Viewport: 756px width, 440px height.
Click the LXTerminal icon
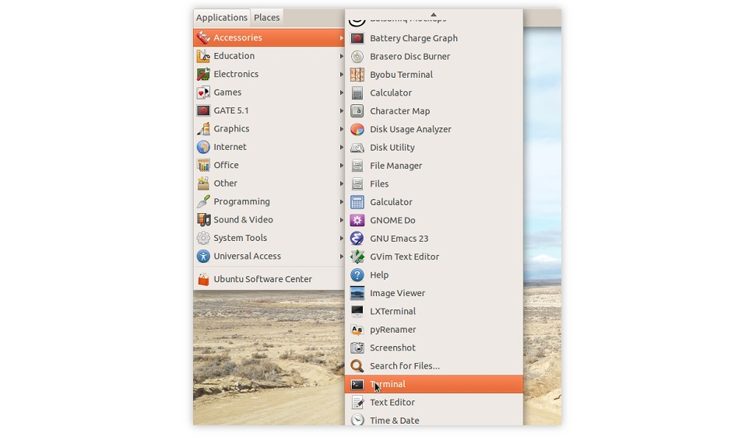point(357,311)
